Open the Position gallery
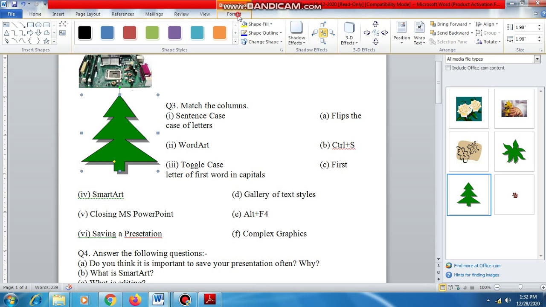The height and width of the screenshot is (307, 546). (x=402, y=33)
